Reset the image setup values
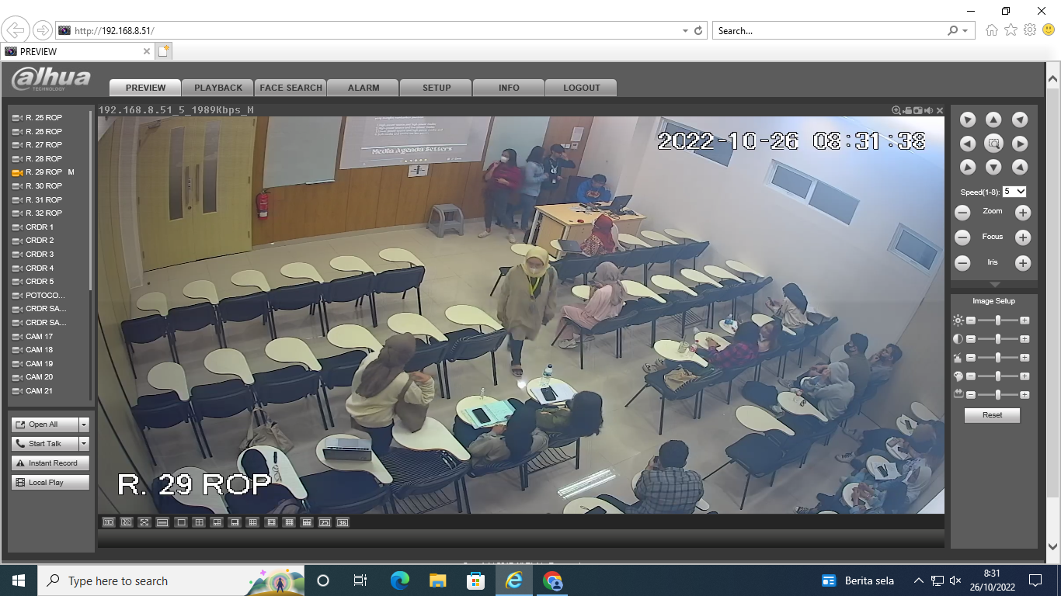This screenshot has height=596, width=1061. click(x=992, y=415)
